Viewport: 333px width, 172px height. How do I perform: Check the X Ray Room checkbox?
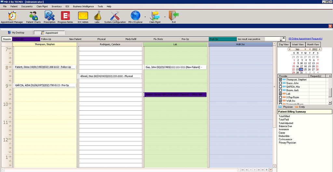point(280,97)
